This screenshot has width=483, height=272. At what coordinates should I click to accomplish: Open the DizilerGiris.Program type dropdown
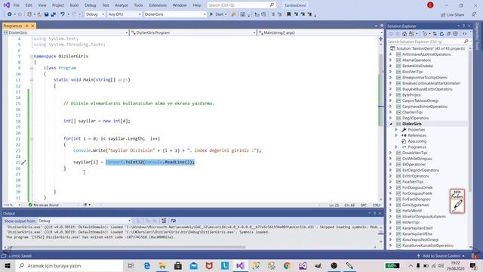(193, 32)
